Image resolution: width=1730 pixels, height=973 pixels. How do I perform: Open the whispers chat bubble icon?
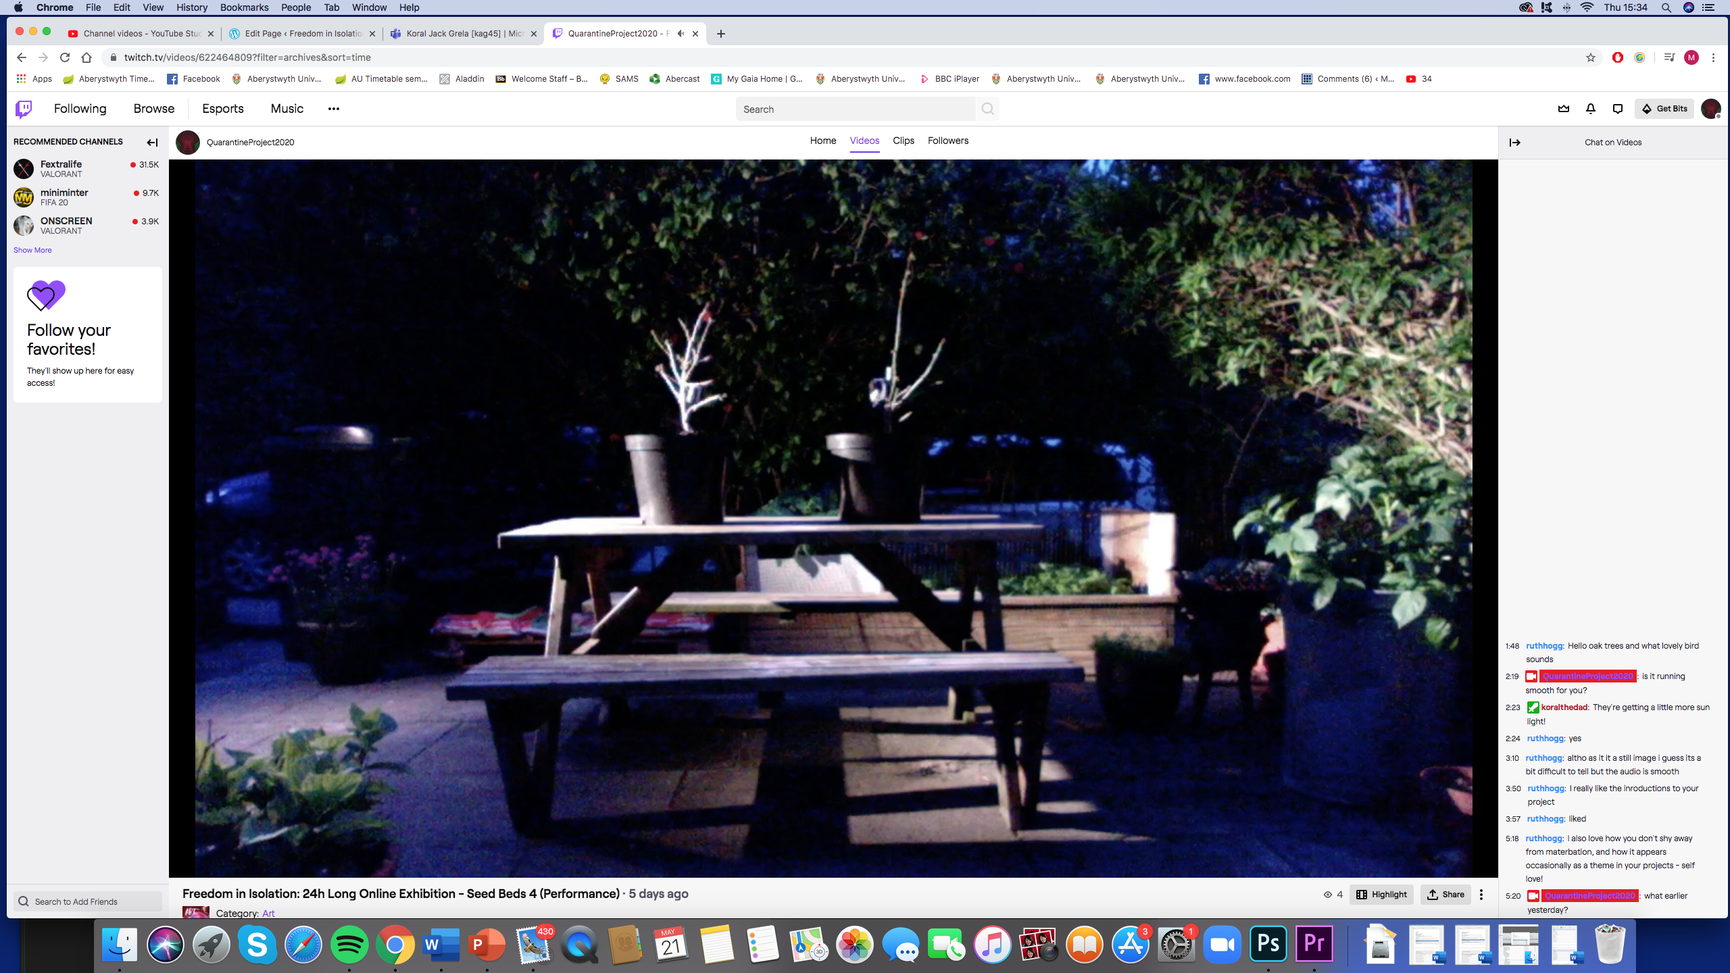pos(1618,109)
